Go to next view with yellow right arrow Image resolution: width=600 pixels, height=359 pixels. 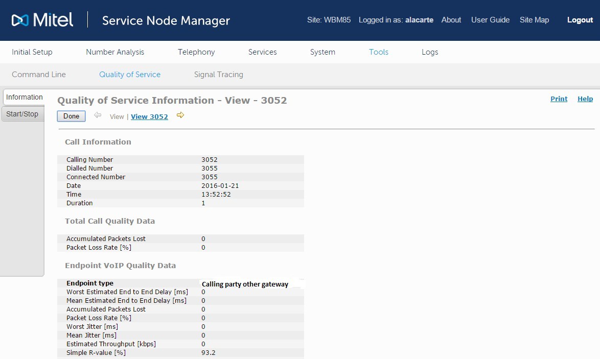tap(180, 115)
